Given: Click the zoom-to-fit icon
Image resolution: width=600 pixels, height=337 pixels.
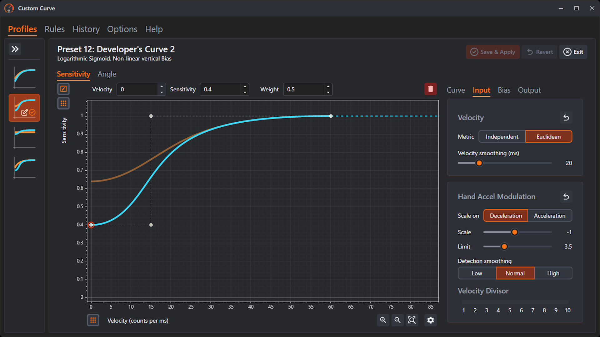Looking at the screenshot, I should (412, 320).
